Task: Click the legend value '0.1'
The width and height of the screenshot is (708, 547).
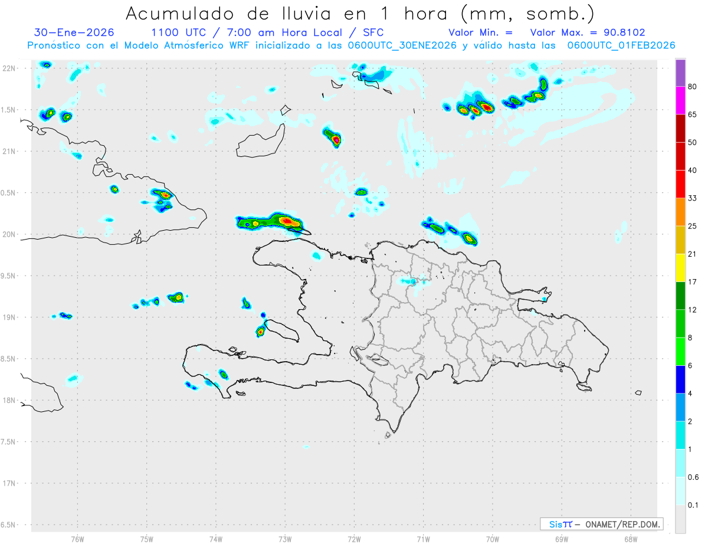Action: pos(694,505)
